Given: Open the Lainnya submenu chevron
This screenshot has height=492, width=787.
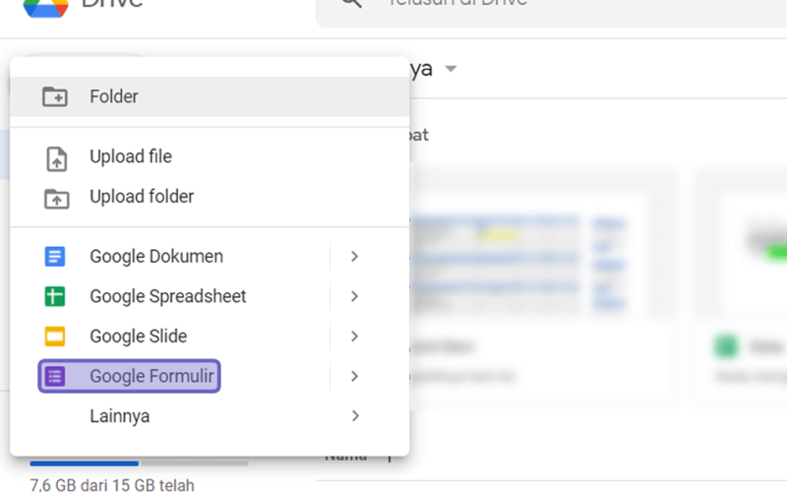Looking at the screenshot, I should coord(355,415).
